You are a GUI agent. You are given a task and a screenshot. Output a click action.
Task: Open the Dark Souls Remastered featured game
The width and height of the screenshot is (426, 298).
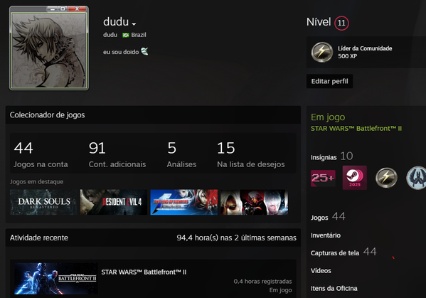[43, 203]
